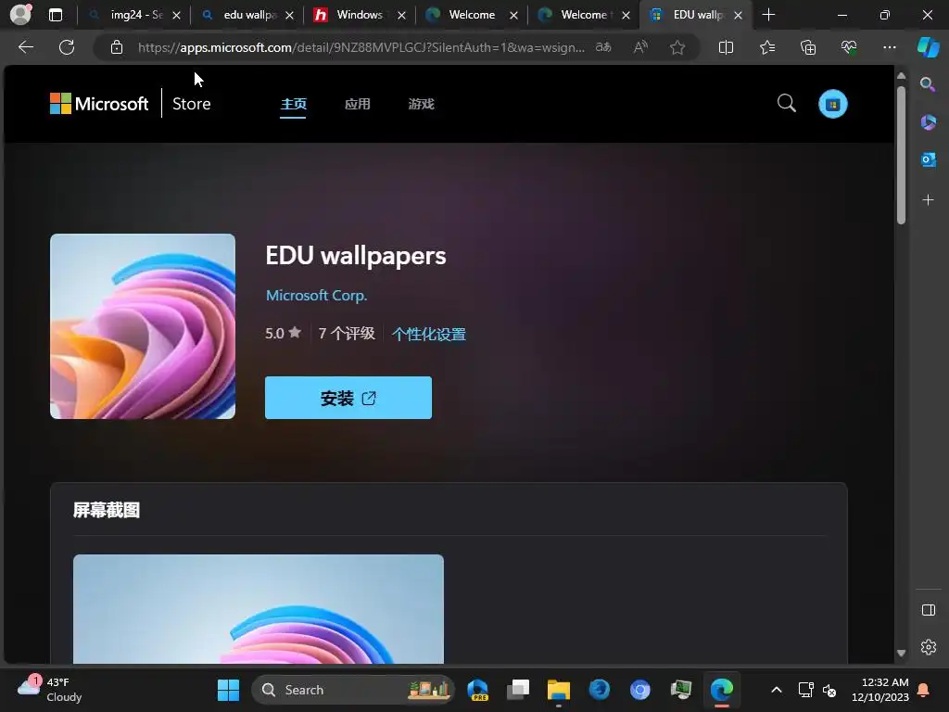Select the 游戏 navigation item
This screenshot has width=949, height=712.
point(422,104)
